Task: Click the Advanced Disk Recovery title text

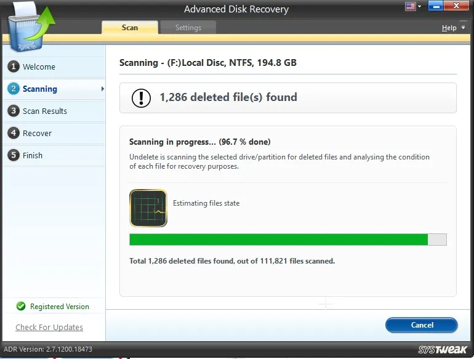Action: click(236, 9)
